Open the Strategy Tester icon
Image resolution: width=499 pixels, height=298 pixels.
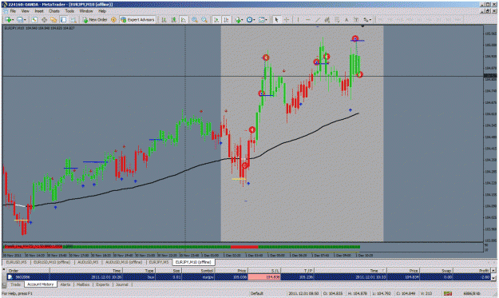[x=73, y=20]
